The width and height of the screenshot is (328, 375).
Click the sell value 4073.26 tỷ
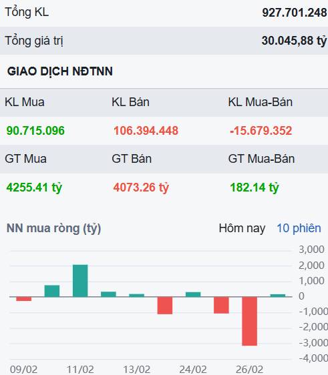(x=141, y=187)
